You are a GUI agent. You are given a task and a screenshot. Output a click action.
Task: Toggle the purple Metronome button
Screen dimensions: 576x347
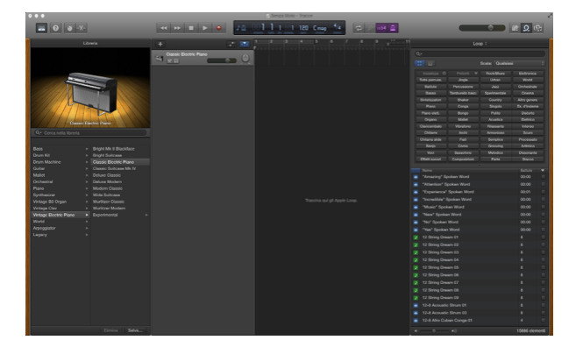pyautogui.click(x=393, y=28)
